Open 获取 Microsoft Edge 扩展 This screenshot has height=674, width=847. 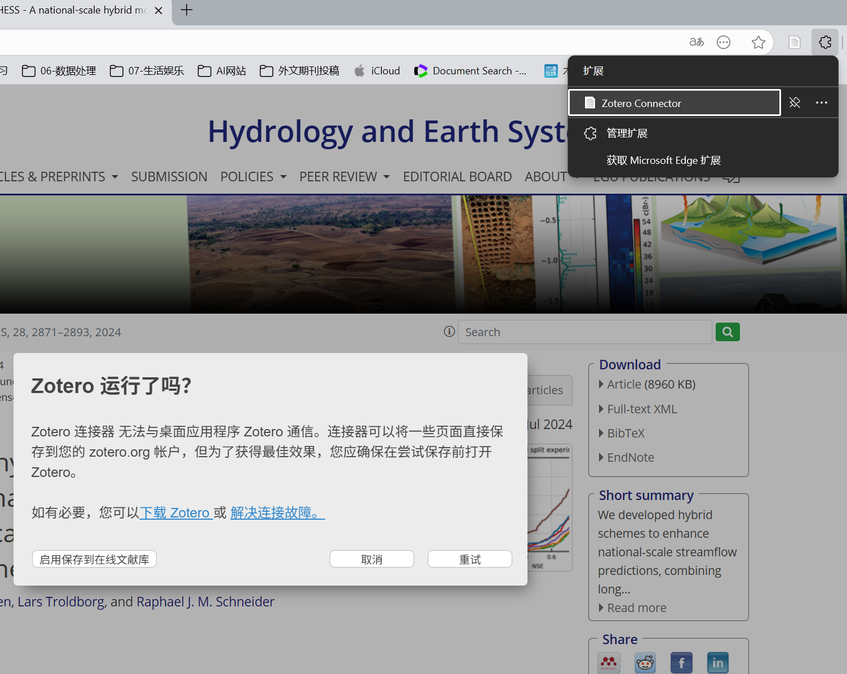click(703, 160)
